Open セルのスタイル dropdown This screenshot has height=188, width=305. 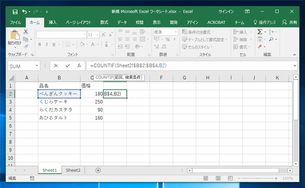tap(197, 47)
